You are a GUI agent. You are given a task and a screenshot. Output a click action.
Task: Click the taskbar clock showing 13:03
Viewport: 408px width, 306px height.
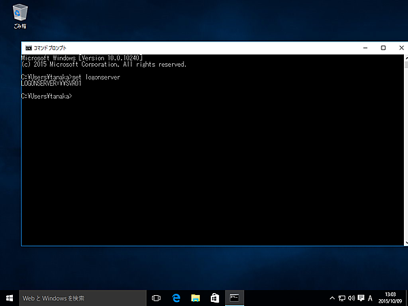(390, 298)
